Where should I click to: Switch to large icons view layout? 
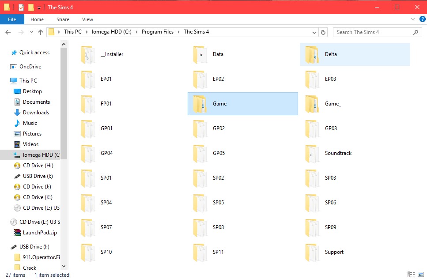[x=421, y=275]
